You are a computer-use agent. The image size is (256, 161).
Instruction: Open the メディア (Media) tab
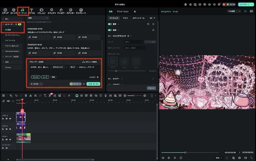(x=5, y=11)
